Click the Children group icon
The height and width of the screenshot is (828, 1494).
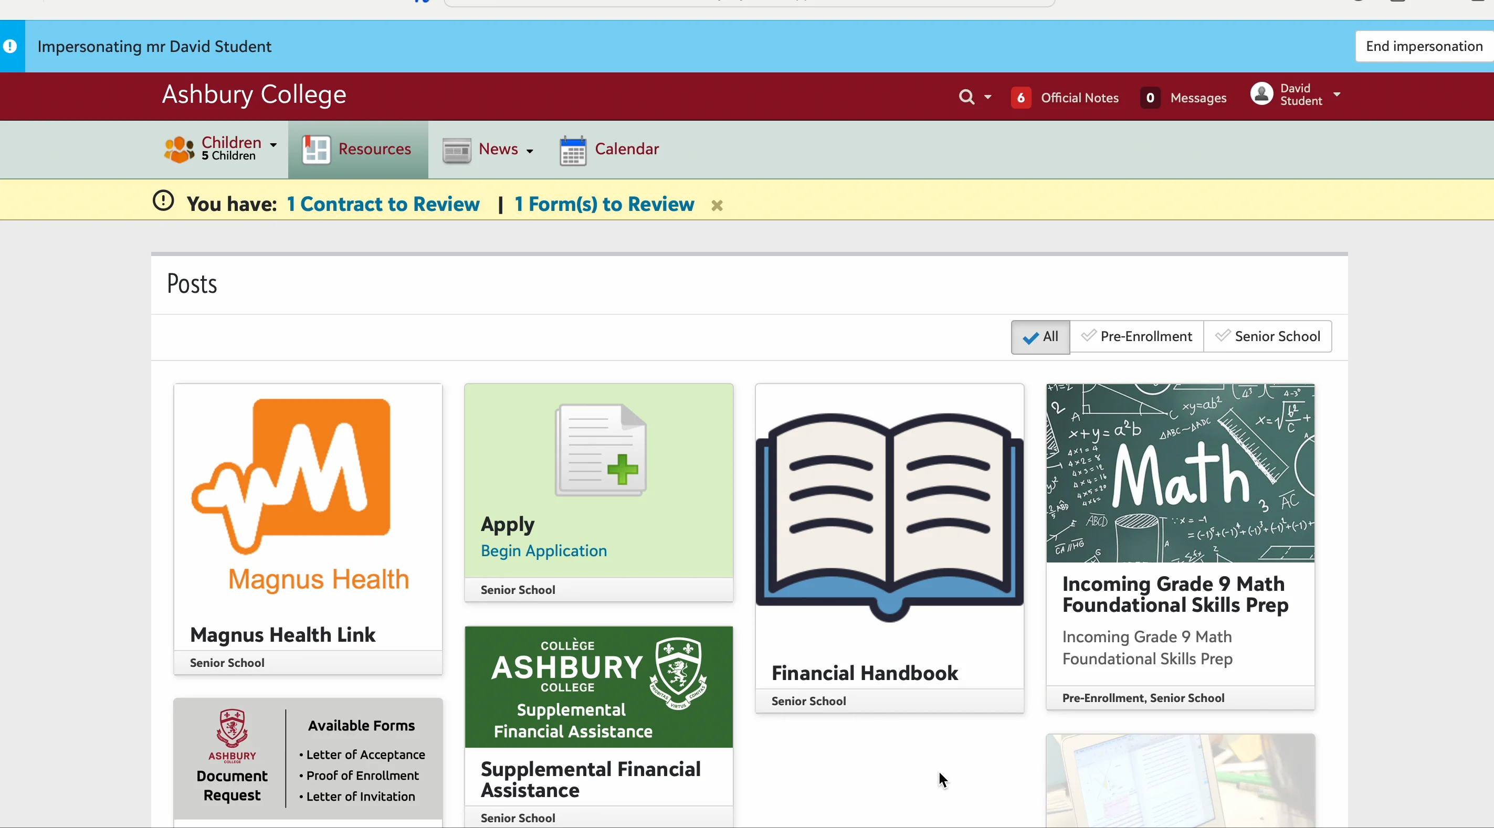pos(179,149)
